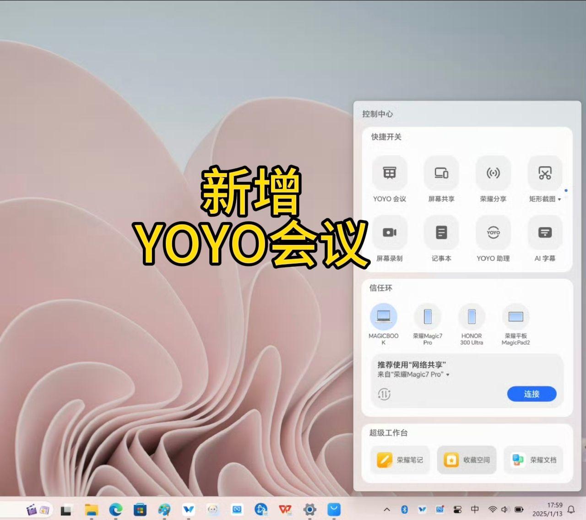Viewport: 586px width, 520px height.
Task: Click 推荐使用"网络共享" recommendation text
Action: [x=412, y=365]
